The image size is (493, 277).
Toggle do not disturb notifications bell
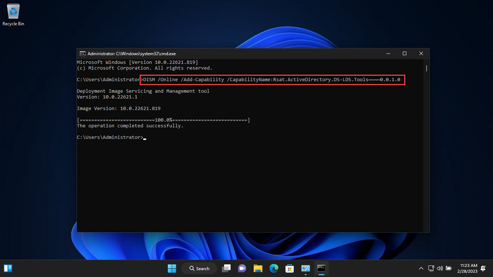(483, 268)
